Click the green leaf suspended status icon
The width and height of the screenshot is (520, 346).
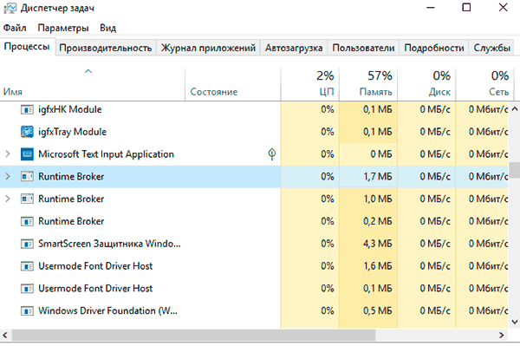tap(272, 154)
